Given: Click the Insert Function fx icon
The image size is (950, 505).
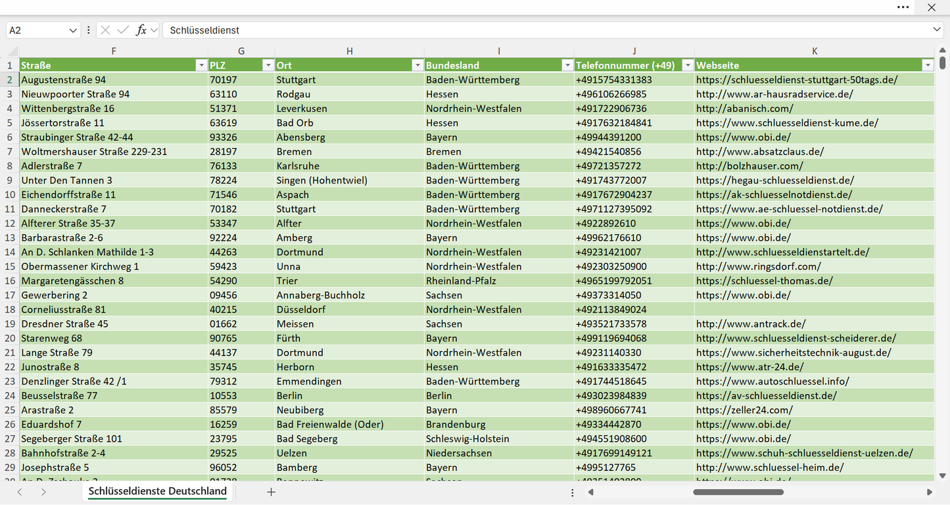Looking at the screenshot, I should click(x=141, y=30).
